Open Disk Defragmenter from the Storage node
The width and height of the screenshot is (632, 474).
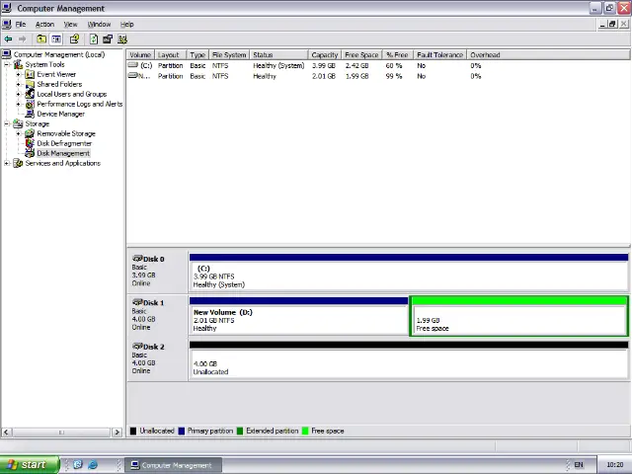(64, 143)
